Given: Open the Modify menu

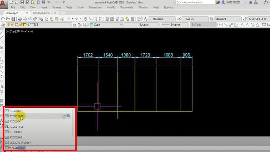Looking at the screenshot, I should tap(111, 8).
